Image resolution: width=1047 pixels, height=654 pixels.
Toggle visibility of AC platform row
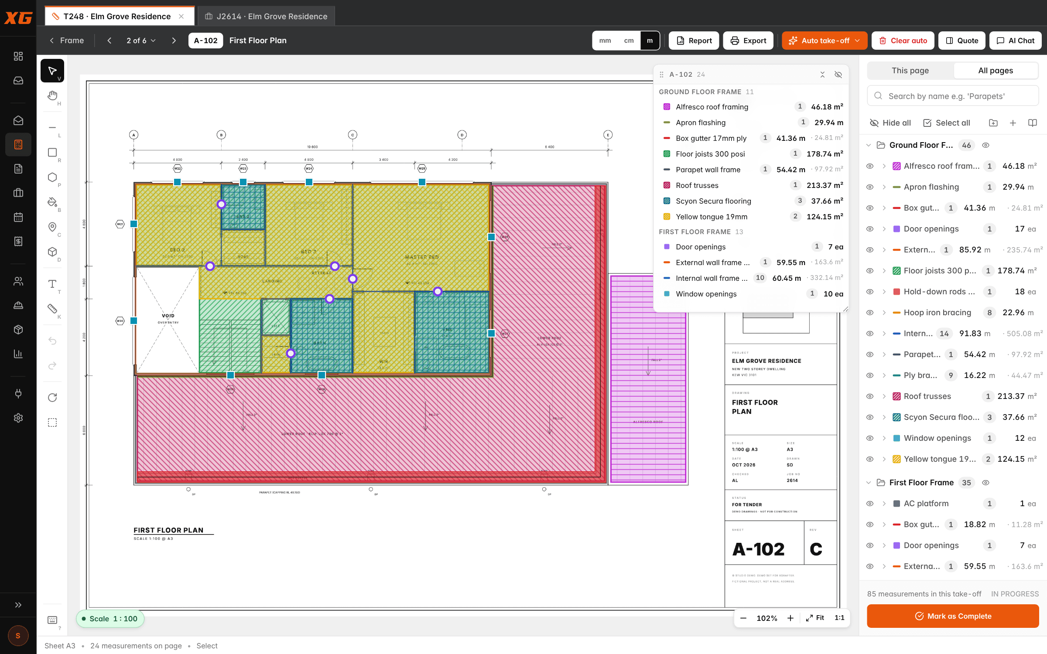click(x=870, y=504)
